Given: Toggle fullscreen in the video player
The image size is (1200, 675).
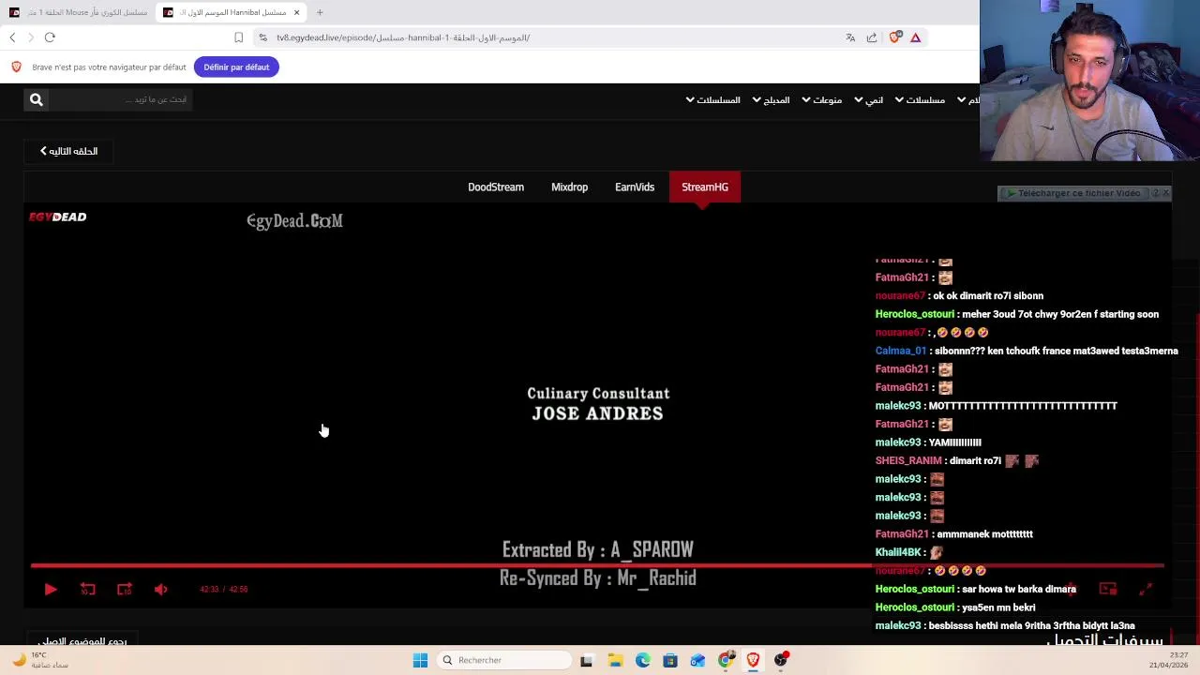Looking at the screenshot, I should (x=1145, y=590).
